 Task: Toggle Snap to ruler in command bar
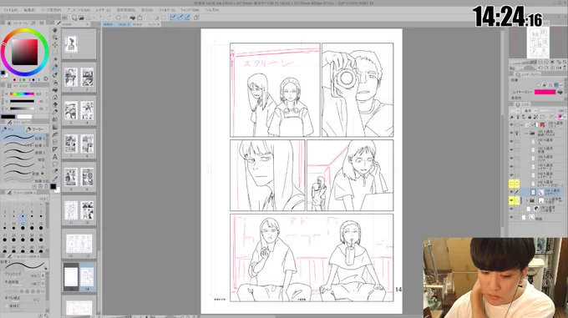[173, 18]
